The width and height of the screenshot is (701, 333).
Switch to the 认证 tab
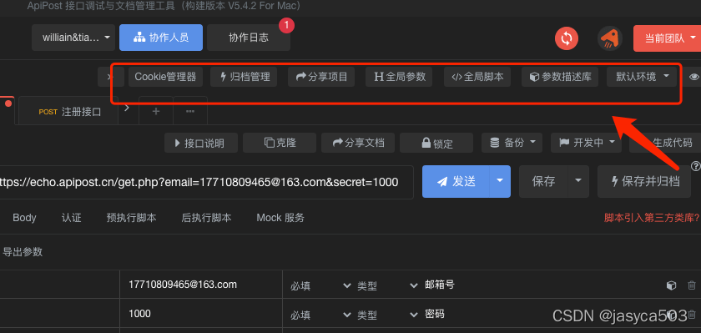(72, 218)
